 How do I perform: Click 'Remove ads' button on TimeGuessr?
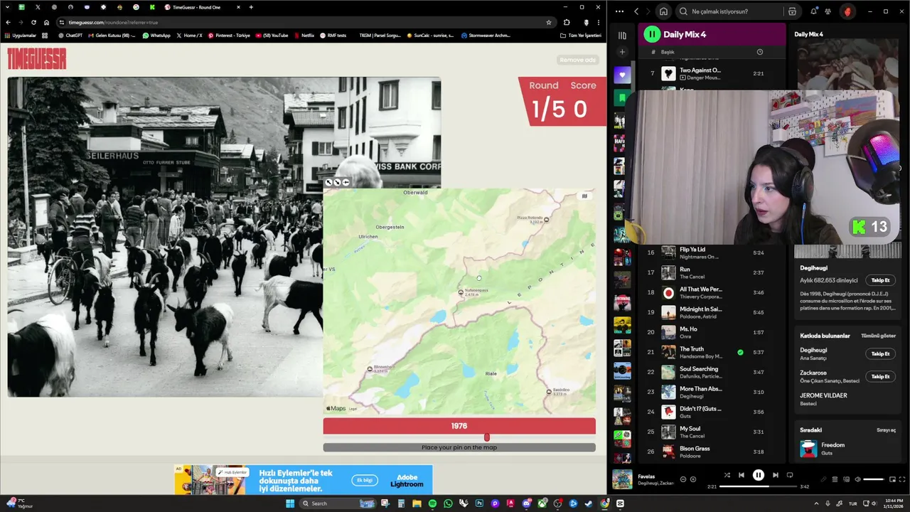(577, 60)
